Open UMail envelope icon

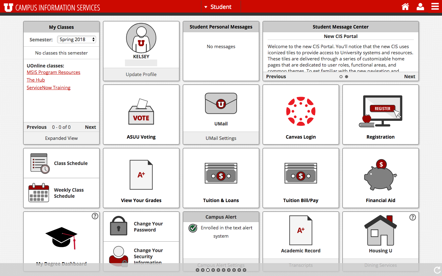click(x=221, y=104)
